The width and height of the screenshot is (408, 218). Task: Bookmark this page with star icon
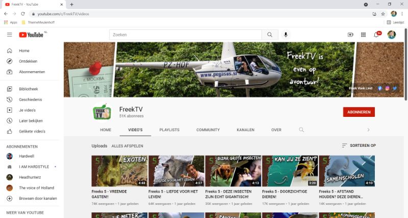[383, 14]
